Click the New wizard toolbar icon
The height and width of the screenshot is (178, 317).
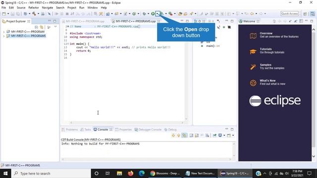(x=4, y=14)
